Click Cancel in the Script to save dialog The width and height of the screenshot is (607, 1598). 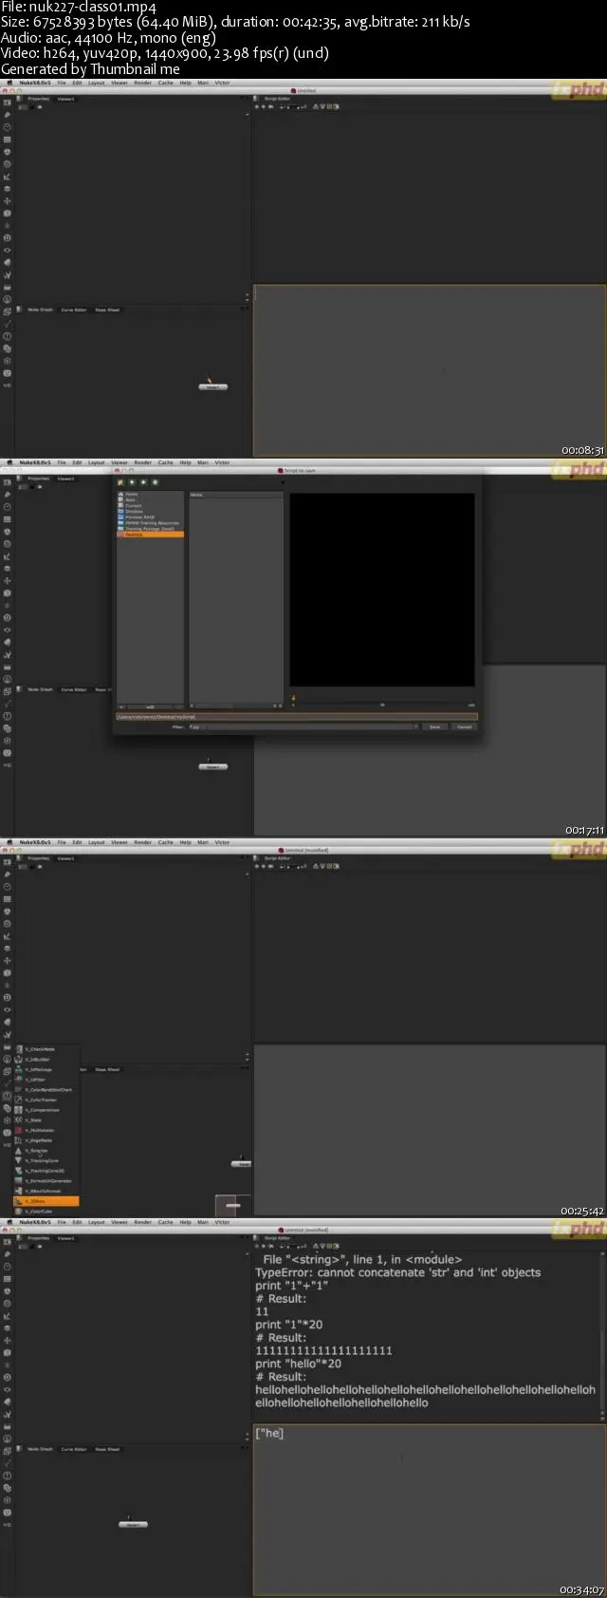(x=464, y=726)
